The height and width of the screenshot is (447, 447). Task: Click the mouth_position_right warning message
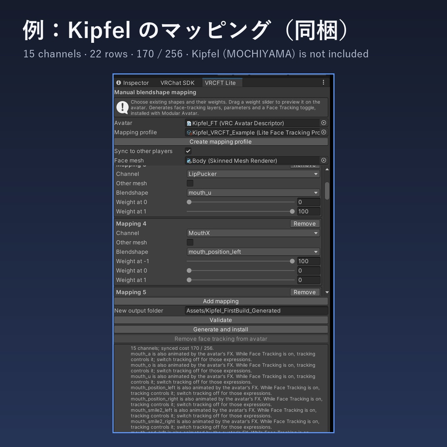(227, 402)
